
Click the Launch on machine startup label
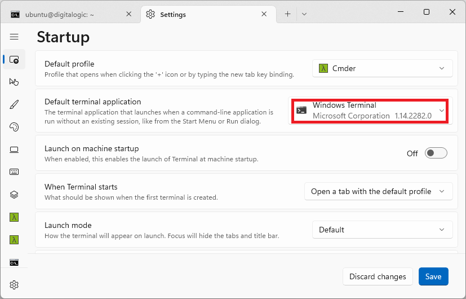[91, 148]
